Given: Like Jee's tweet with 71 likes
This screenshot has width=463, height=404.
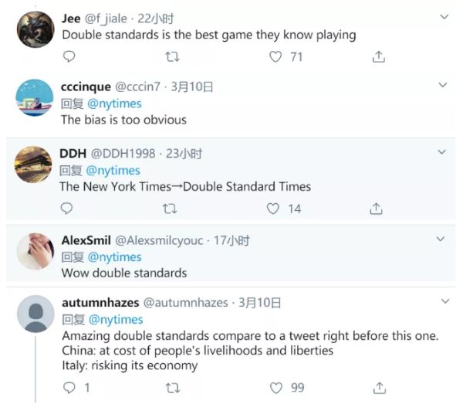Looking at the screenshot, I should click(275, 56).
